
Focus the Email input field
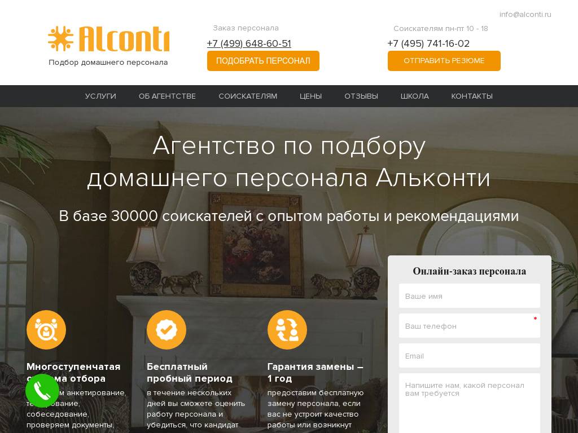pos(469,355)
